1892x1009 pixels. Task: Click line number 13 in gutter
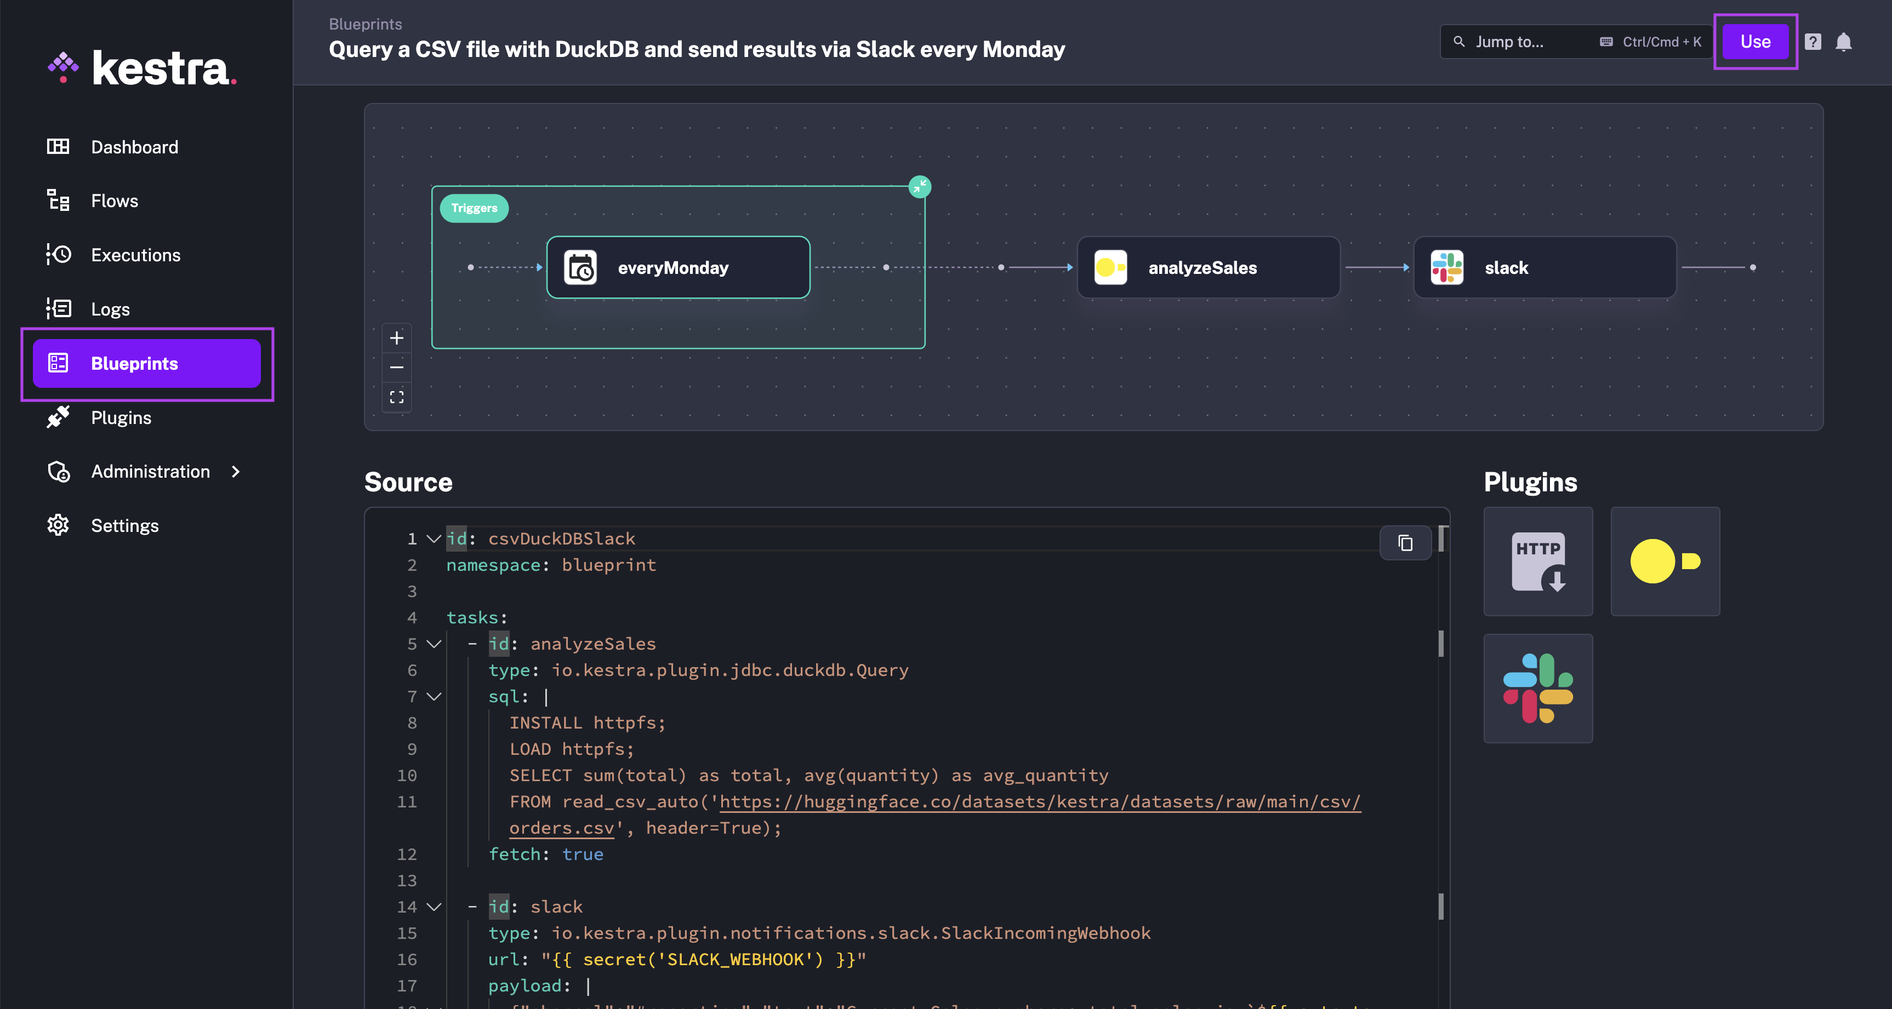click(x=406, y=881)
